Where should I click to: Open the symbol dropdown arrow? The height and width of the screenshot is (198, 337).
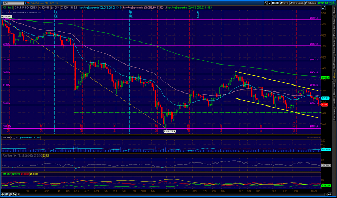(25, 3)
